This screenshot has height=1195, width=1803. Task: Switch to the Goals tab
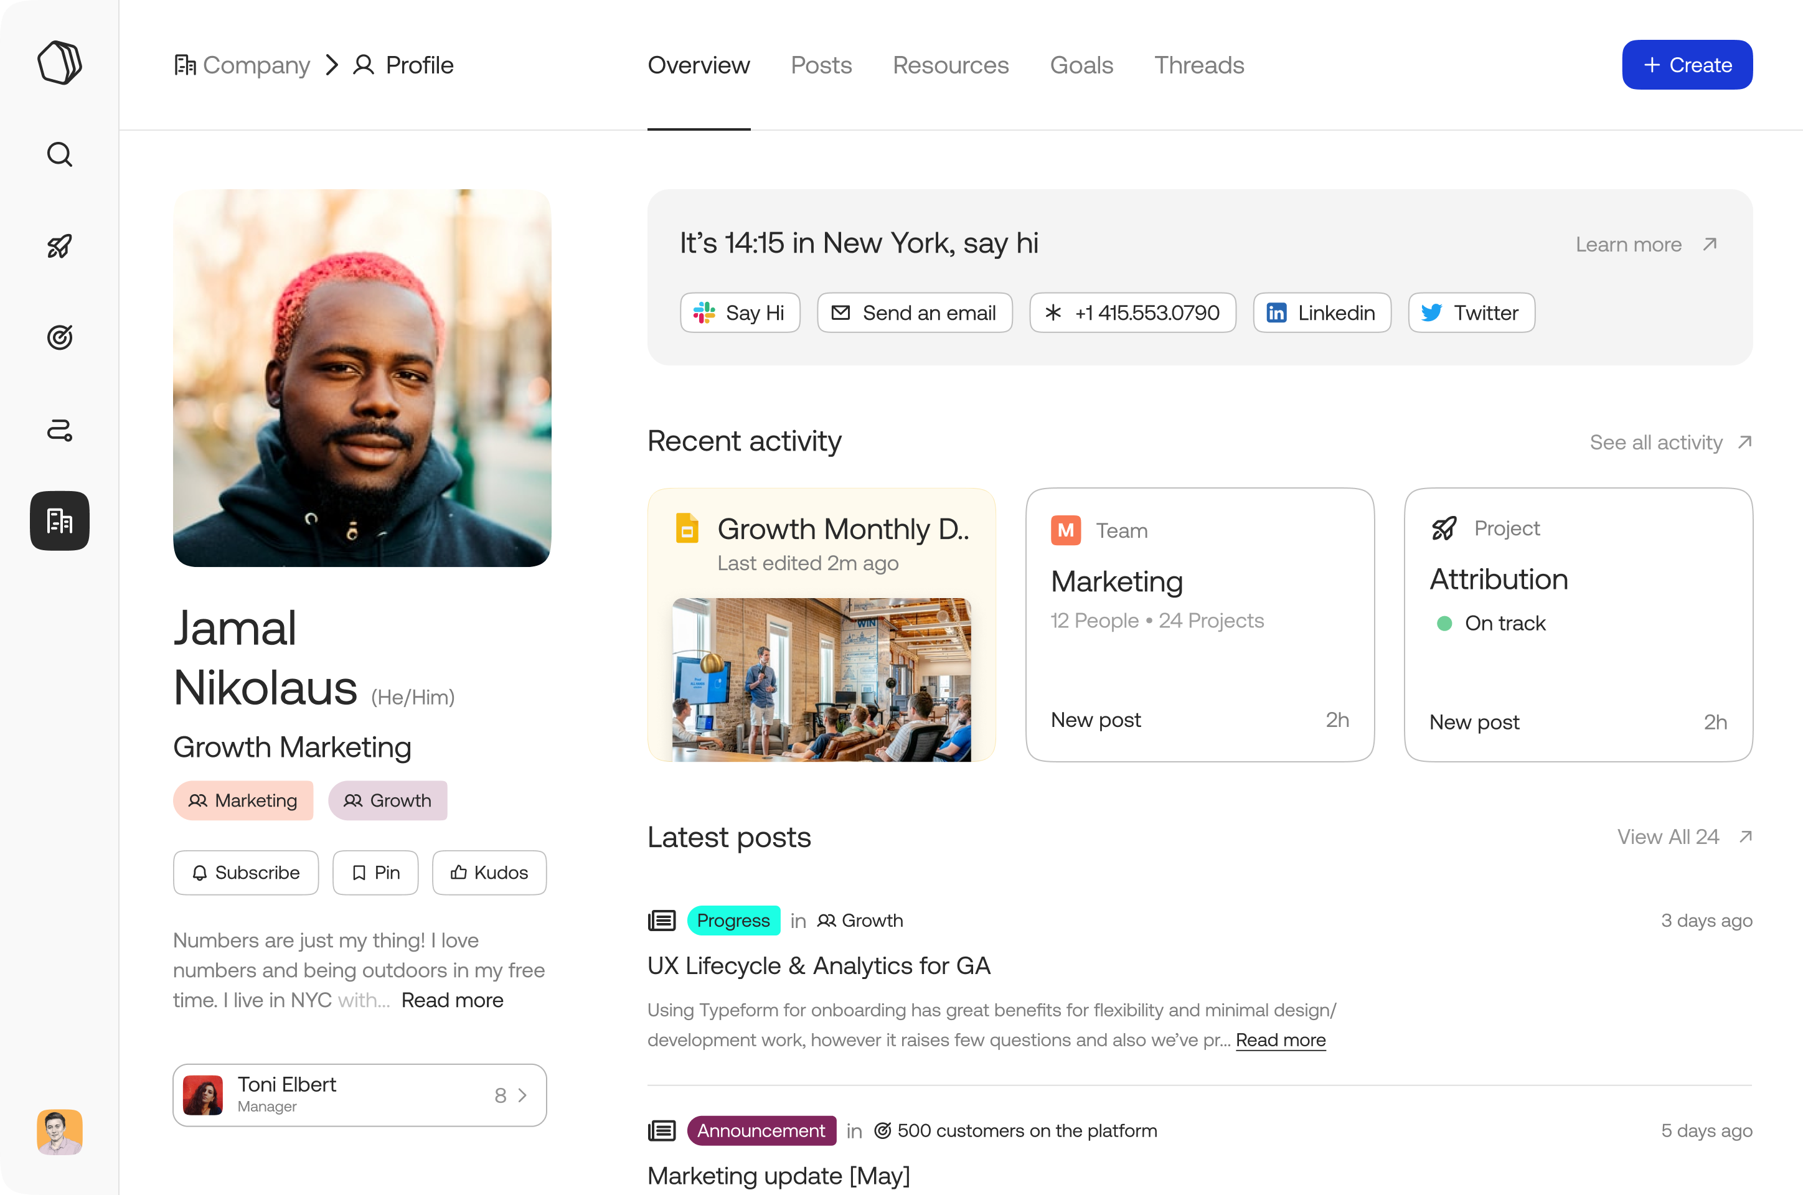tap(1081, 64)
